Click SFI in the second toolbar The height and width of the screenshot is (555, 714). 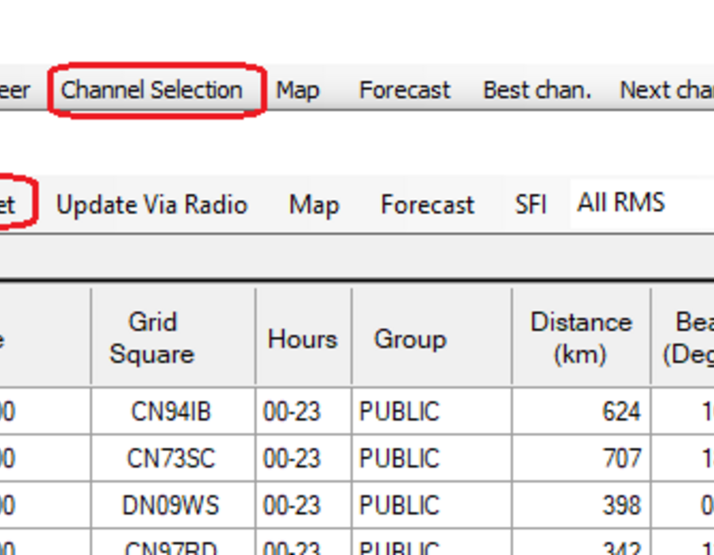pyautogui.click(x=530, y=205)
